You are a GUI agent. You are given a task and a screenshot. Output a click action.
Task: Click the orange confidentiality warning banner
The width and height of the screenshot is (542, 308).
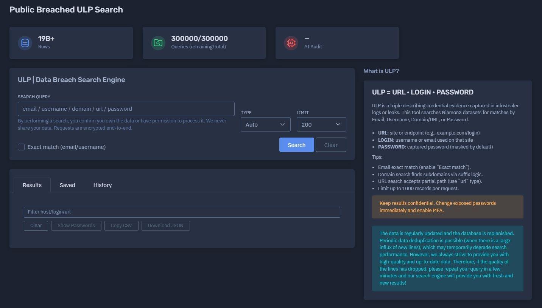point(447,207)
